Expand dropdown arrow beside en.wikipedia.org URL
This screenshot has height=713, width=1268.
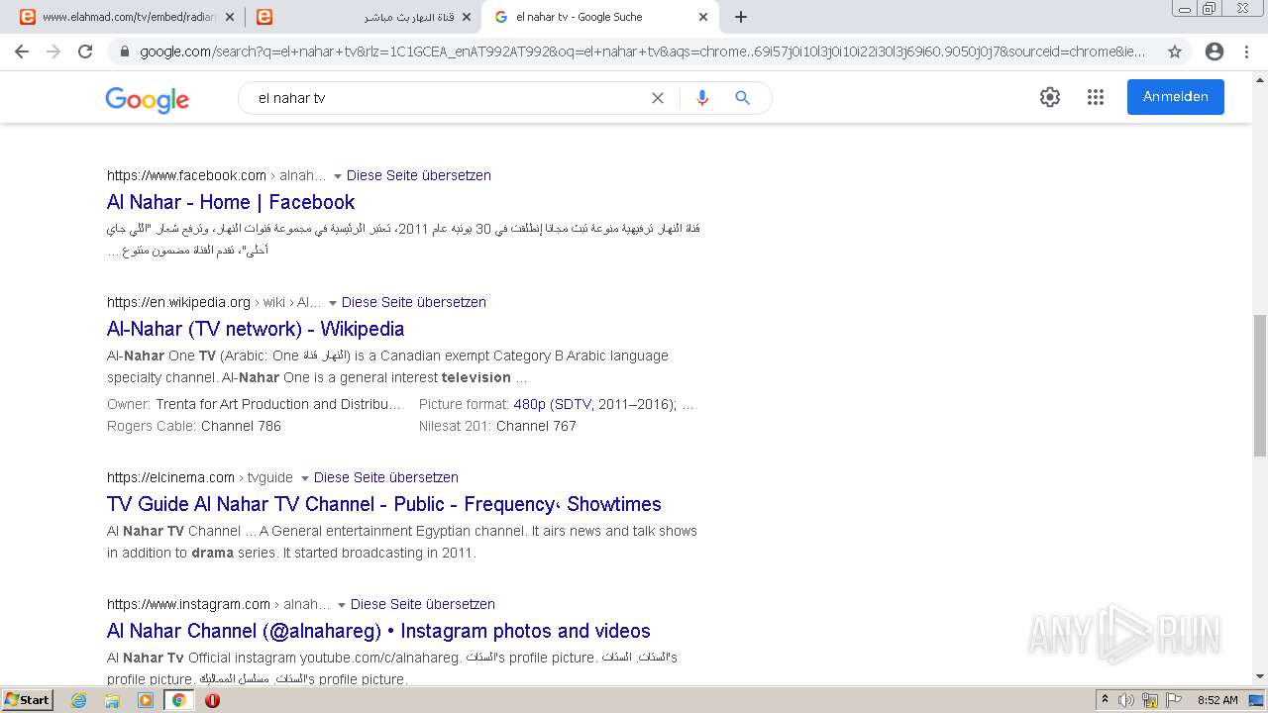click(x=333, y=303)
